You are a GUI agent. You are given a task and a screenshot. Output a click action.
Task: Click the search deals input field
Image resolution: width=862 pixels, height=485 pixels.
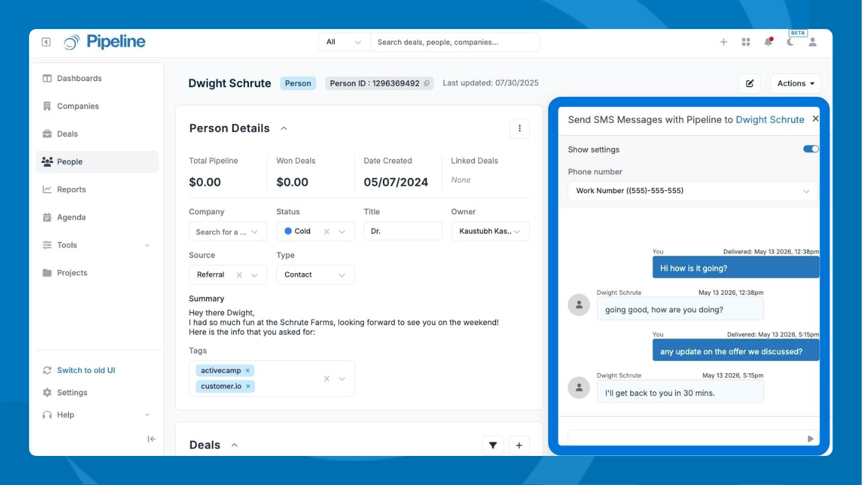point(454,42)
